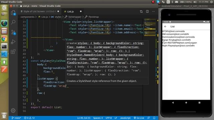Open Visual Studio Code launcher icon
The height and width of the screenshot is (120, 214).
(4, 54)
